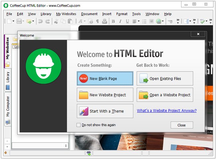Screen dimensions: 216x159
Task: Click the bulleted list icon
Action: [x=144, y=21]
